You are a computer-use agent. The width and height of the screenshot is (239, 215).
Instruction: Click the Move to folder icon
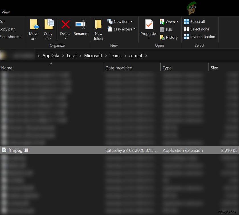pyautogui.click(x=34, y=24)
